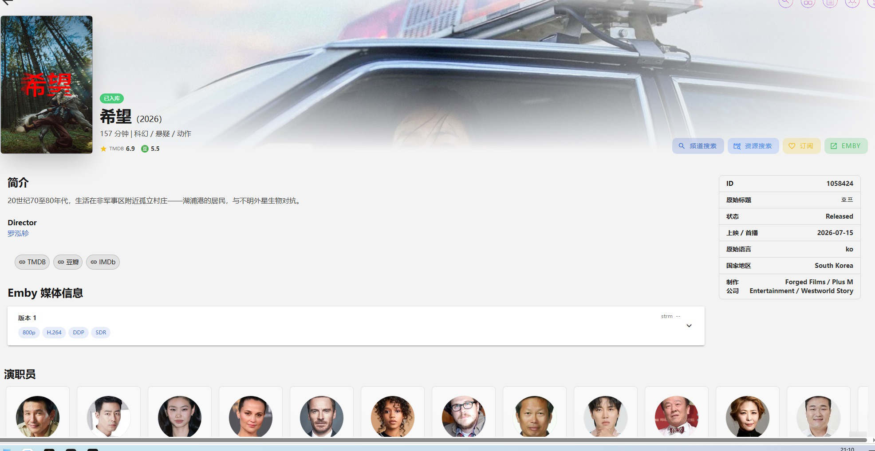Click the 演职员 cast heading
875x451 pixels.
click(x=20, y=374)
